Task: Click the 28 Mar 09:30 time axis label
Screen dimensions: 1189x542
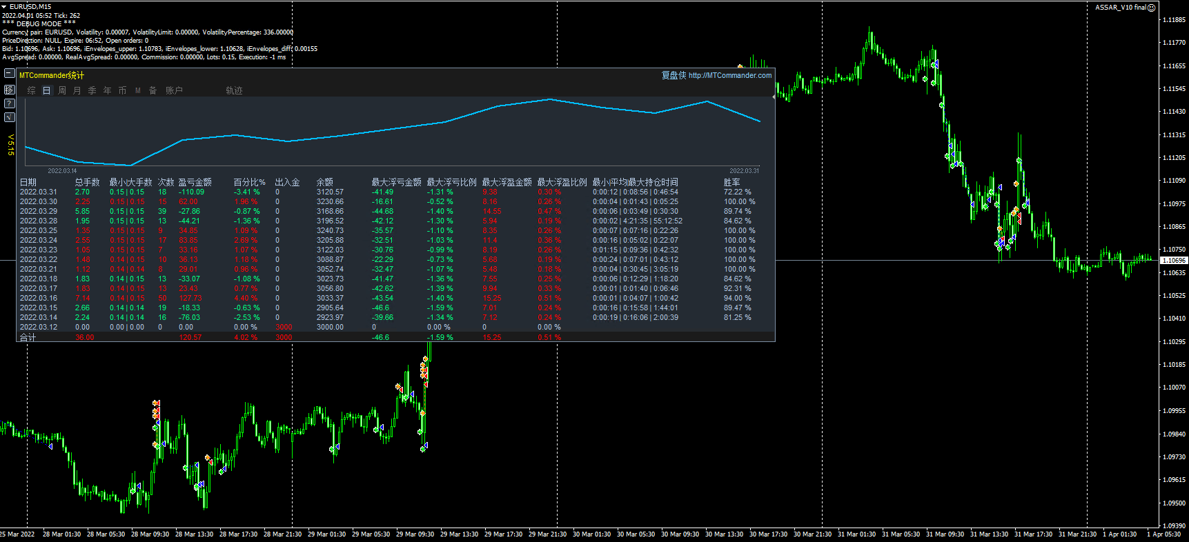Action: (x=150, y=534)
